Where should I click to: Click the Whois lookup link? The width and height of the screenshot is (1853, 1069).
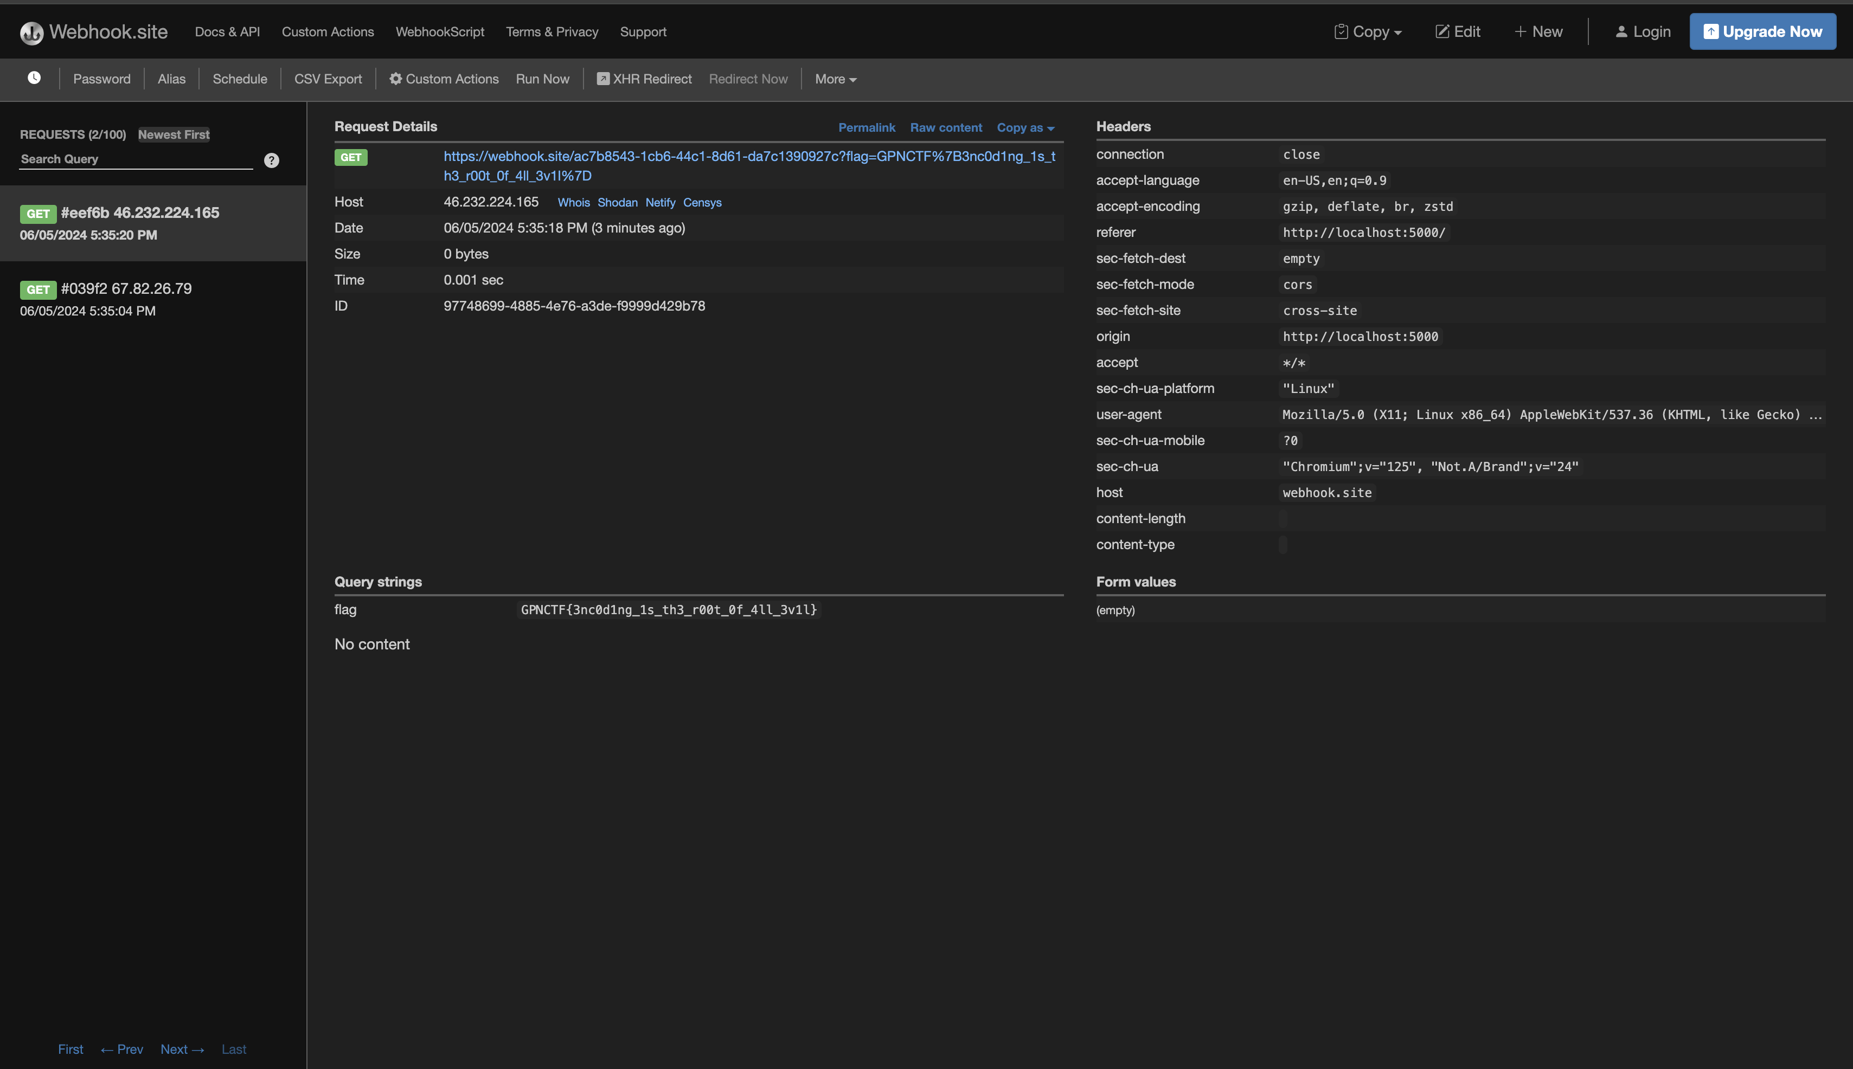click(x=573, y=203)
